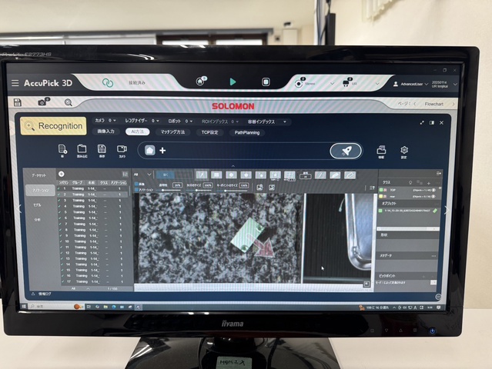Click the new document icon in toolbar
Image resolution: width=492 pixels, height=369 pixels.
[62, 151]
